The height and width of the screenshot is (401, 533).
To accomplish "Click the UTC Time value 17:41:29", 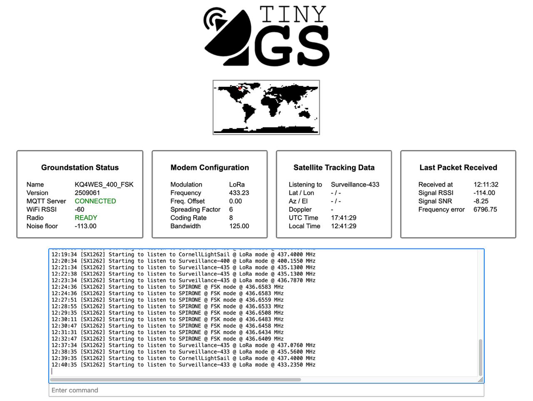I will [344, 218].
